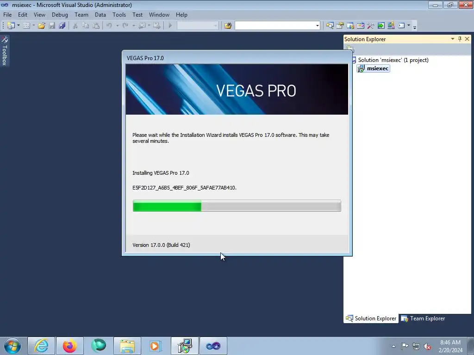This screenshot has width=474, height=355.
Task: Open New Project dropdown arrow
Action: pos(19,26)
